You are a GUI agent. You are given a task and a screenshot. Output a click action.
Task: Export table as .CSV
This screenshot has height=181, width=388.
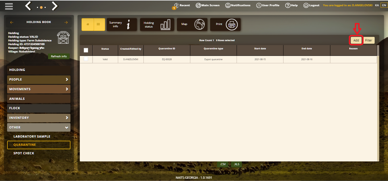pos(223,164)
